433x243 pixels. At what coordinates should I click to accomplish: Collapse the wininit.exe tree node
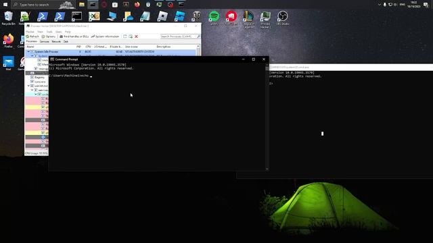(x=28, y=86)
